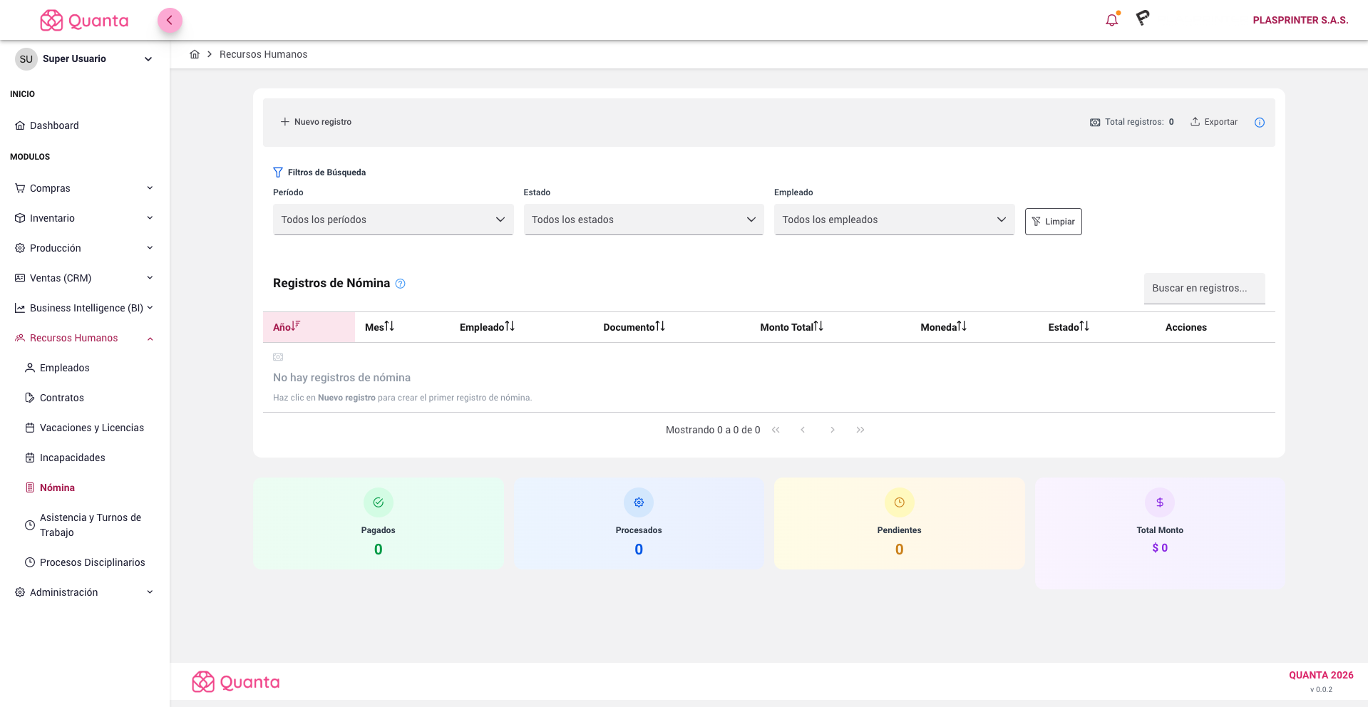
Task: Click the Filtros de Búsqueda funnel icon
Action: coord(277,172)
